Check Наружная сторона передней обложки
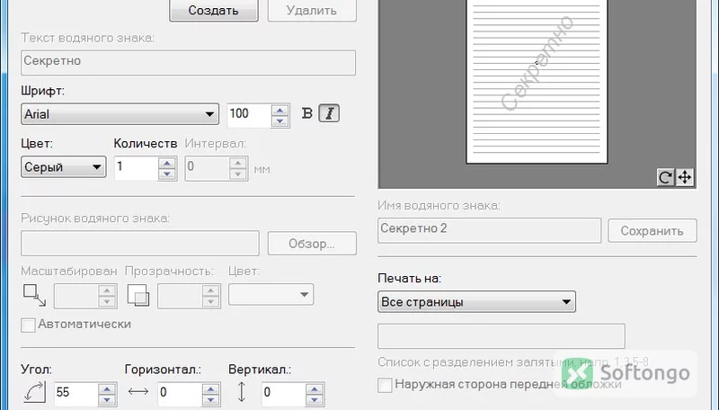 (385, 385)
